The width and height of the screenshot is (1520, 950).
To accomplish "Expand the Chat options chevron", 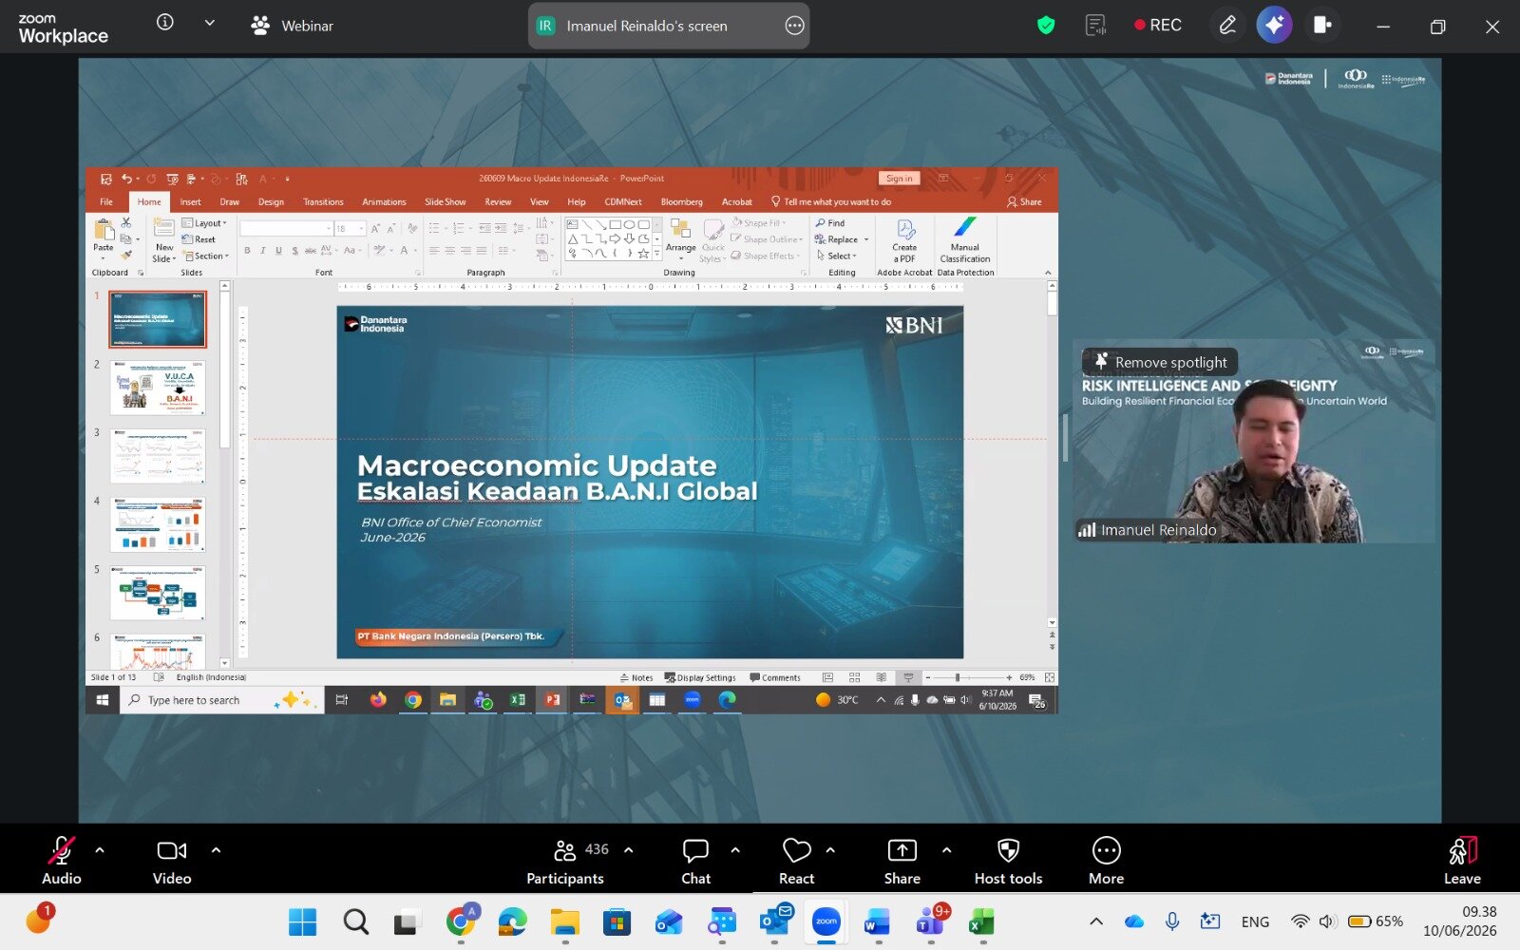I will pos(735,850).
